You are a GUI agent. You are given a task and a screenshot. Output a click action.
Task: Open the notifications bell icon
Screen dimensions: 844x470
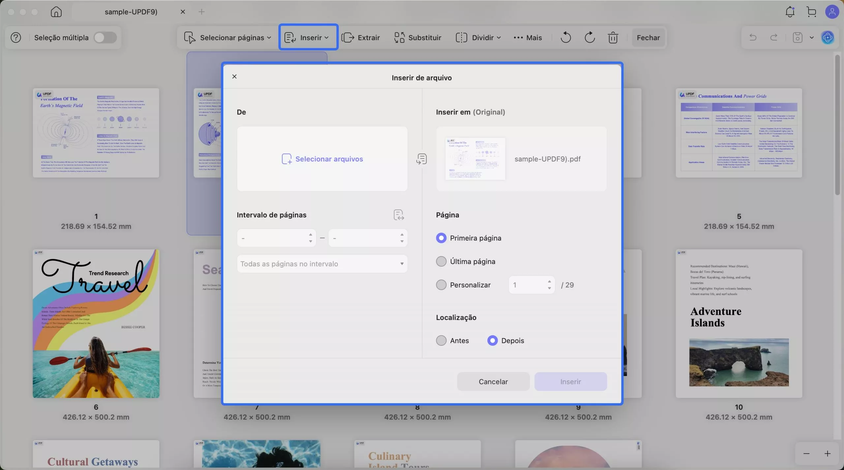[x=790, y=12]
